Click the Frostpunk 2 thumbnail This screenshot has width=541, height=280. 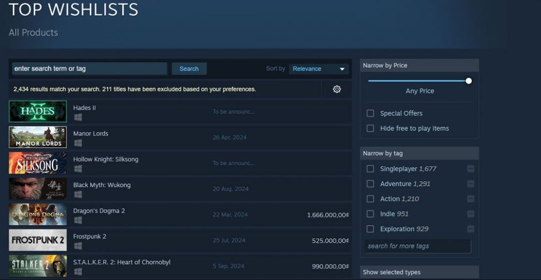[x=38, y=240]
